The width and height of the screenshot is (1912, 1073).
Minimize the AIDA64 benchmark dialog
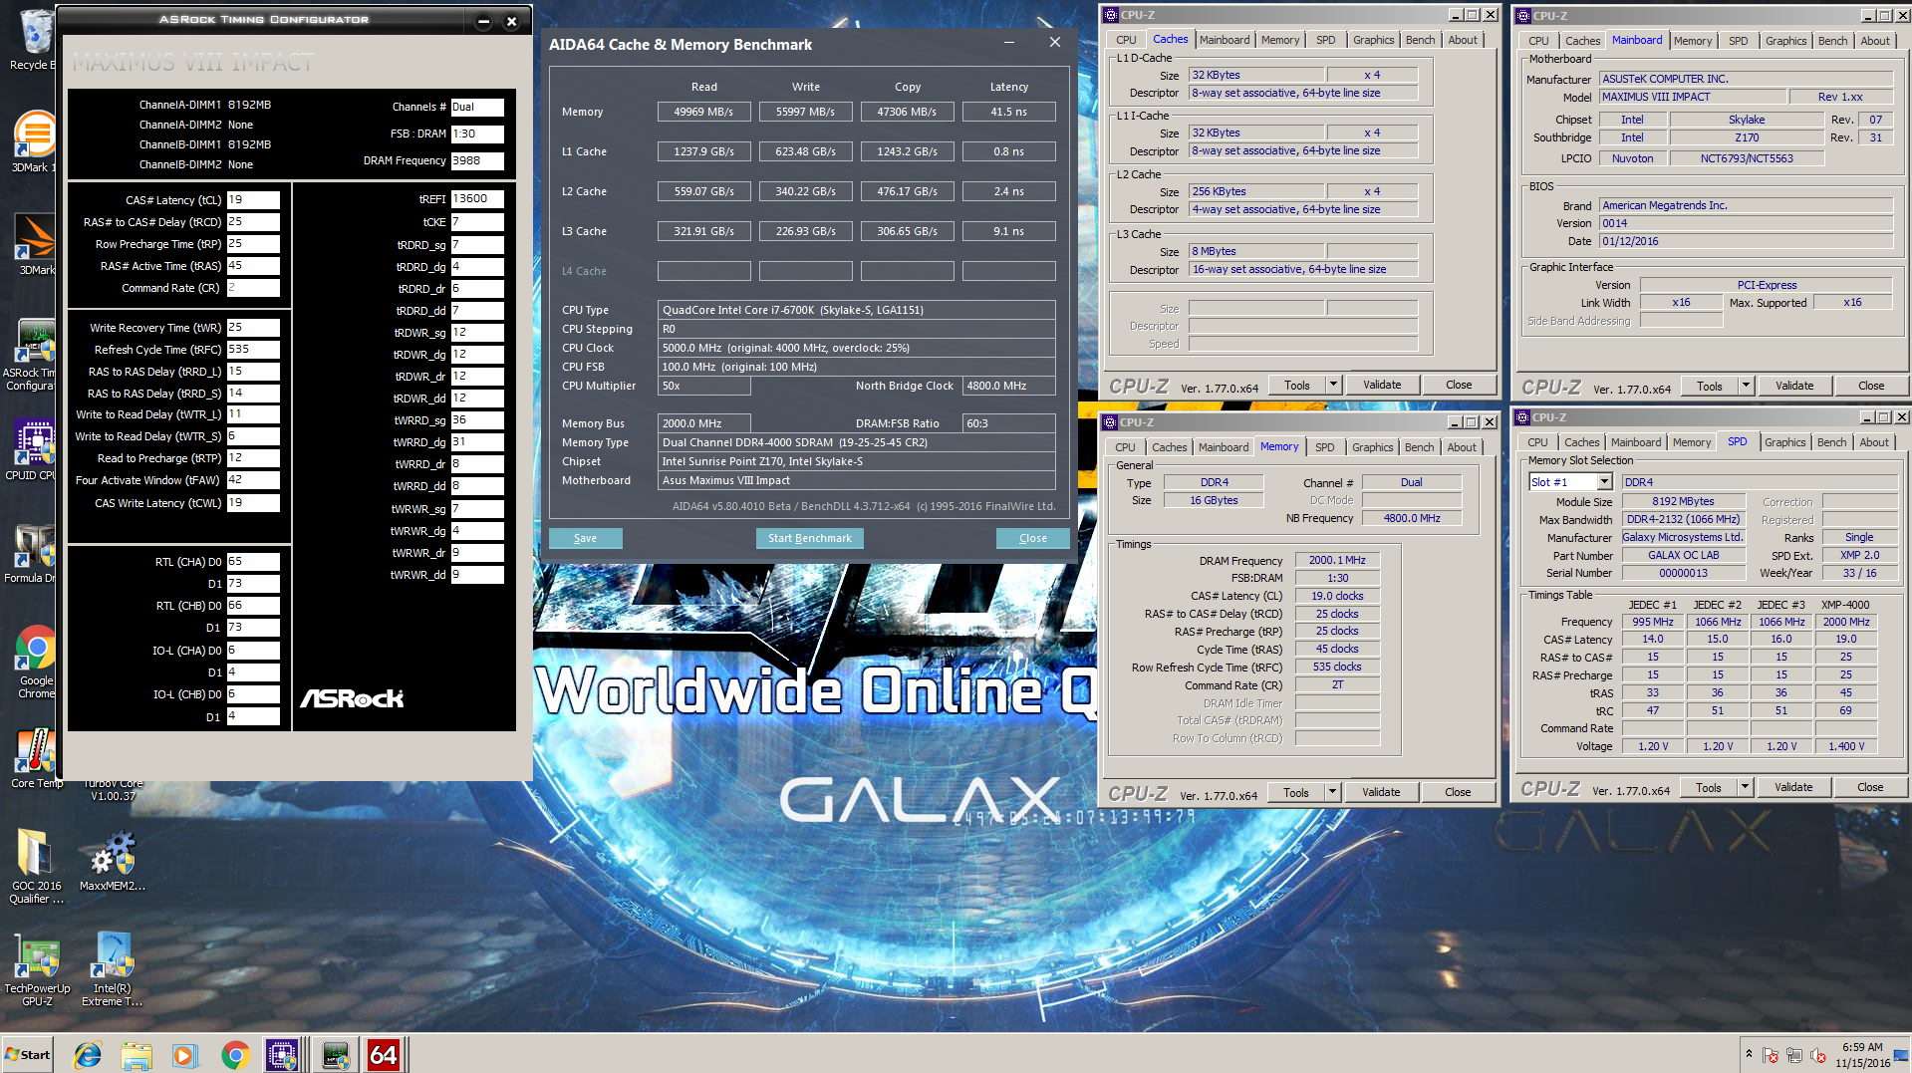click(x=1009, y=42)
